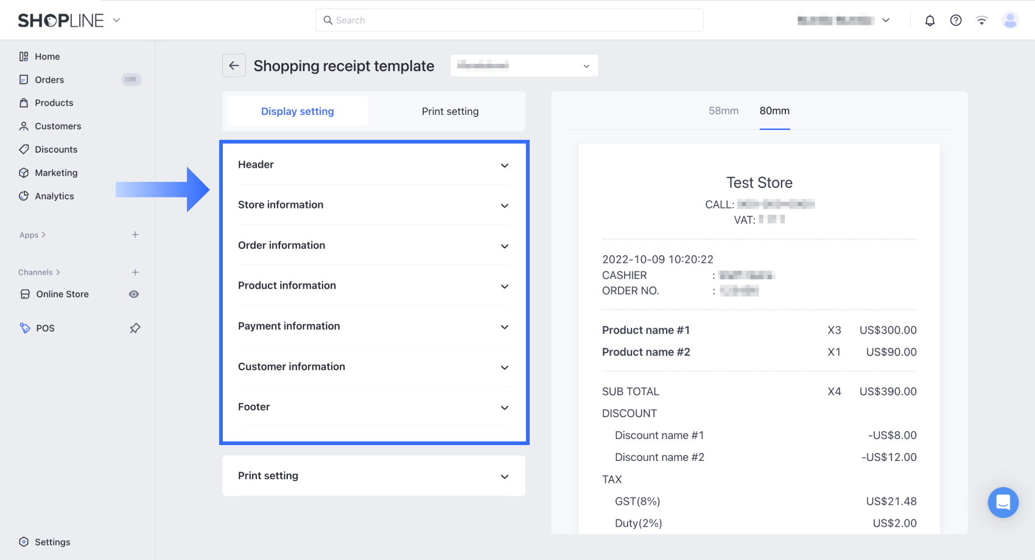Open the user profile avatar

coord(1010,21)
